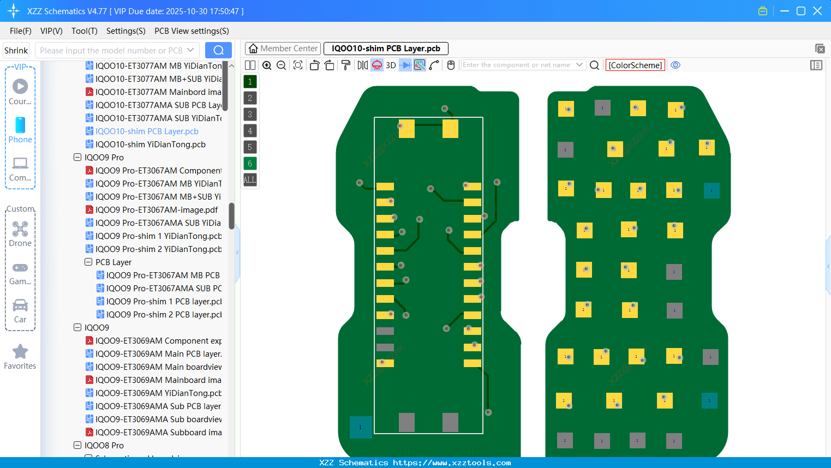Enable the ALL layers view
Image resolution: width=831 pixels, height=468 pixels.
tap(250, 180)
